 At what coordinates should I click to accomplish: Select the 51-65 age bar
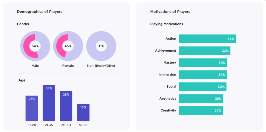click(x=83, y=113)
